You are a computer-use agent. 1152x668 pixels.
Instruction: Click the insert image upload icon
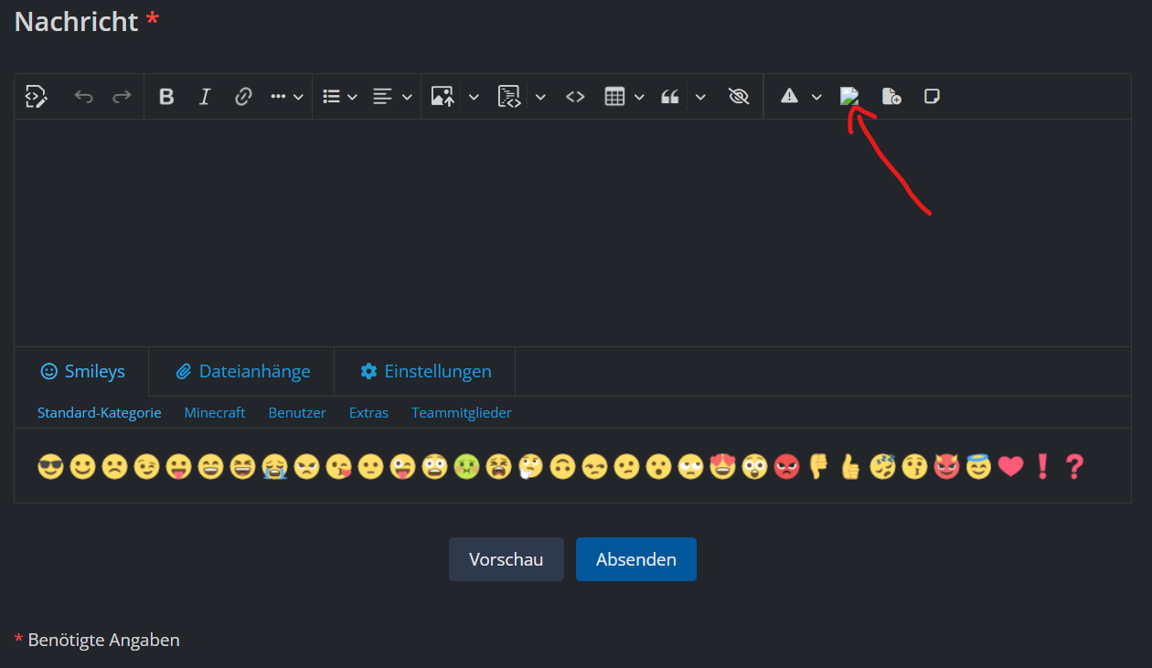pos(443,97)
